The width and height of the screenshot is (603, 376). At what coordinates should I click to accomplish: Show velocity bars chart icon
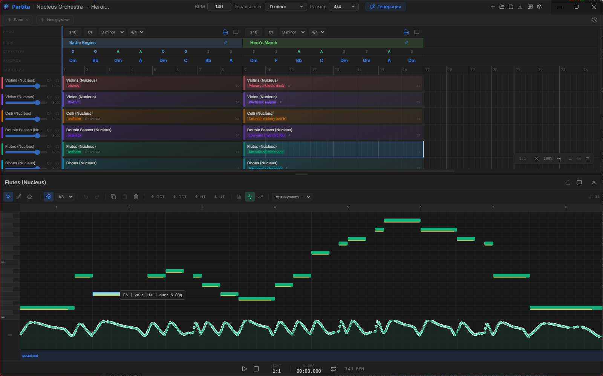(239, 197)
